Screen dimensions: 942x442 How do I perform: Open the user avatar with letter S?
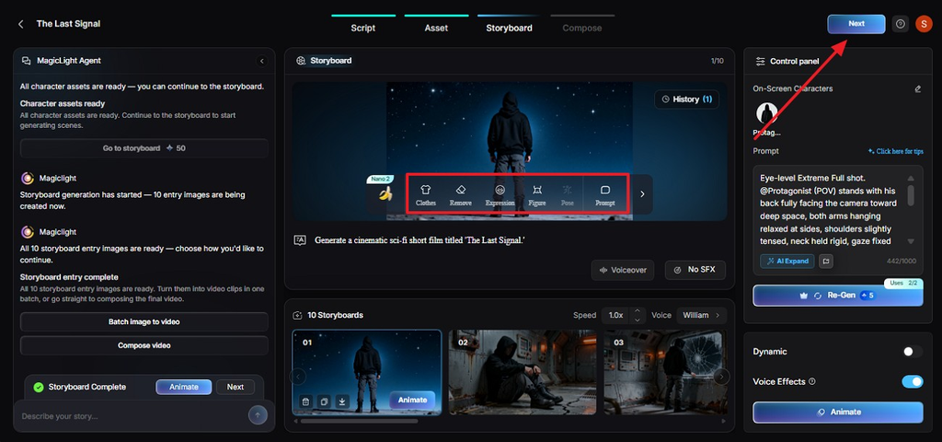click(924, 24)
